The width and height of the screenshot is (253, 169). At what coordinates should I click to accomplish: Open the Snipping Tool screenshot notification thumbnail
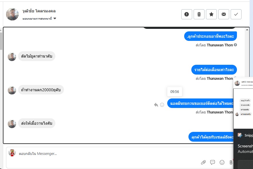243,103
